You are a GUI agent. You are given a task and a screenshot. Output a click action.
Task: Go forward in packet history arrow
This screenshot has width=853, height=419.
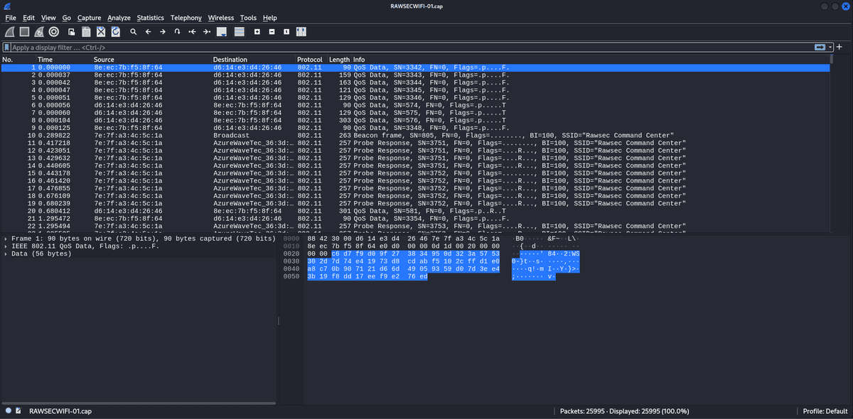tap(163, 32)
